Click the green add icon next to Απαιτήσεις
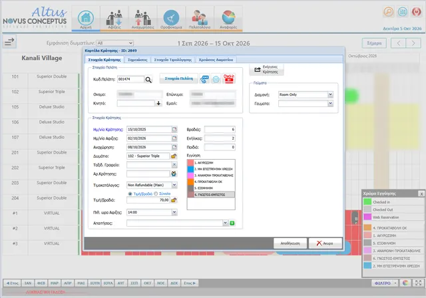Viewport: 426px width, 298px height. (x=232, y=223)
